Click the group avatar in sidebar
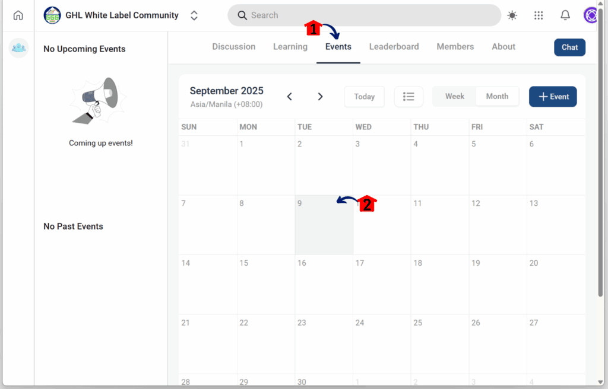Screen dimensions: 608x389 pos(18,48)
